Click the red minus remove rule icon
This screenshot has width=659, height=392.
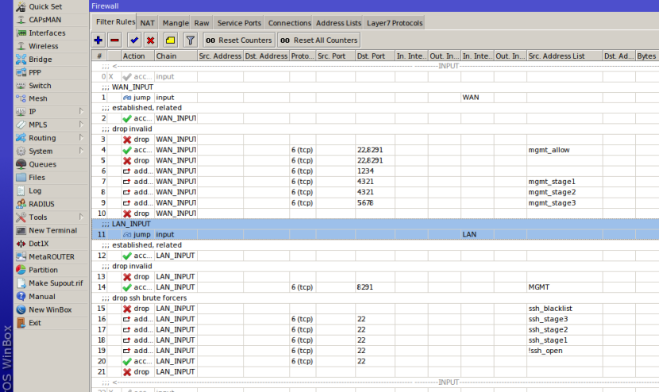click(115, 40)
